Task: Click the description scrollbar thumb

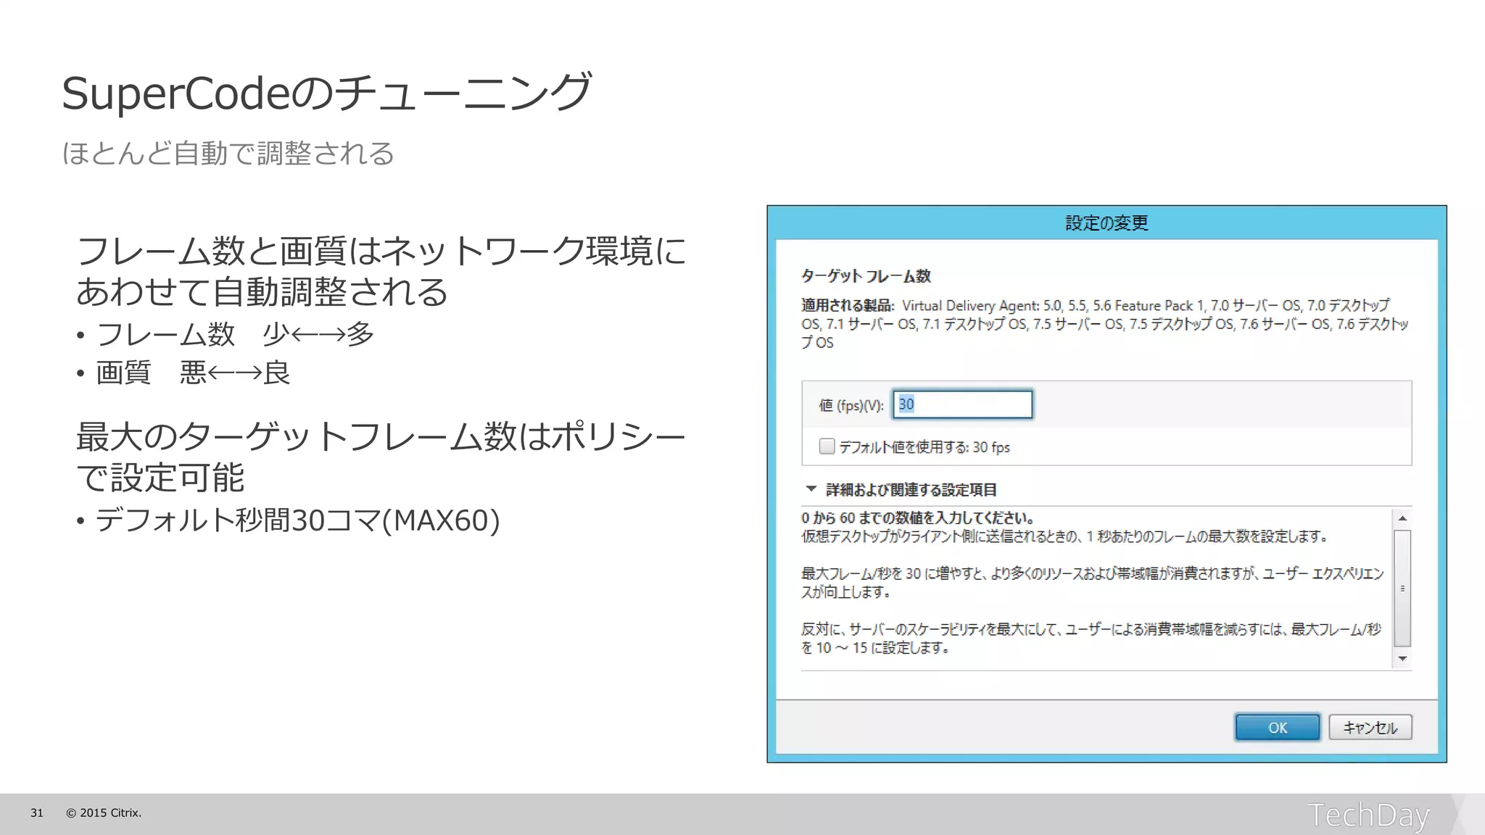Action: click(1402, 588)
